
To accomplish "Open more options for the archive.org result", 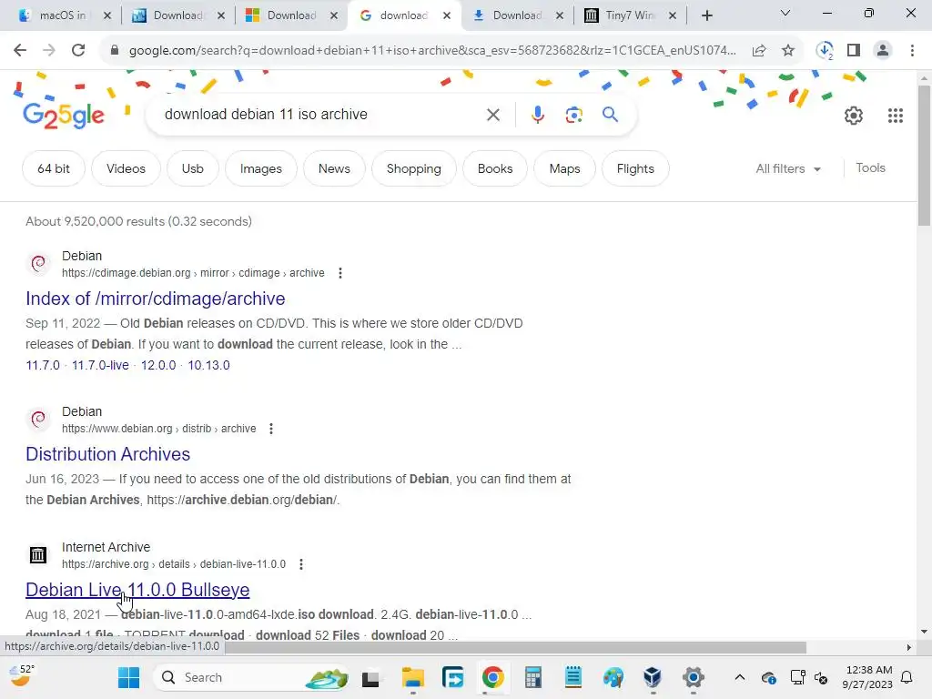I will (x=301, y=564).
